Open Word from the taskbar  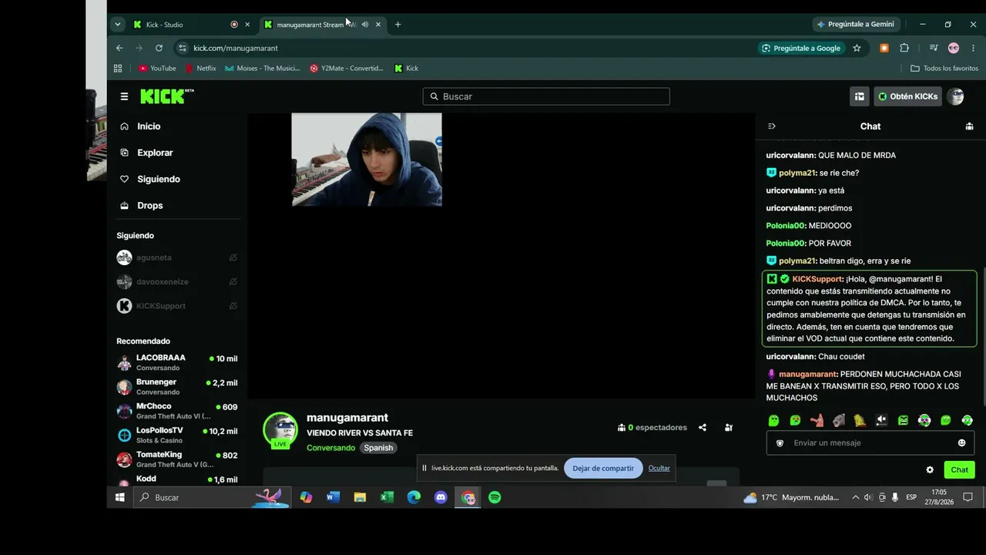tap(333, 497)
